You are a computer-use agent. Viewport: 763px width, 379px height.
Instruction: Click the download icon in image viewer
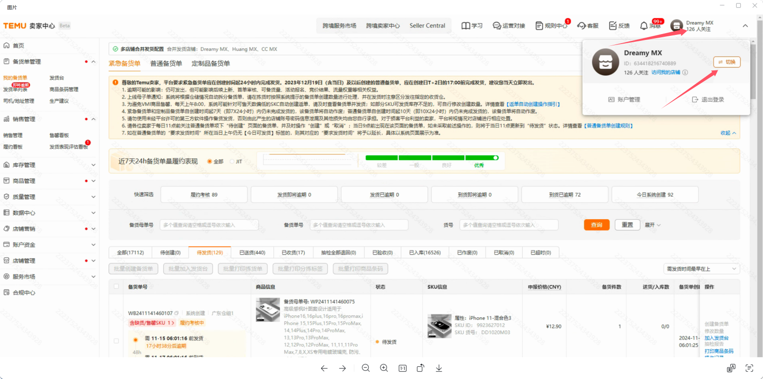tap(439, 368)
